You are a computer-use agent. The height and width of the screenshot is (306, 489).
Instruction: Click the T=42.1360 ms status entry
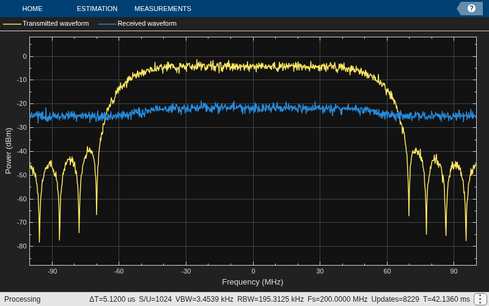(x=446, y=299)
